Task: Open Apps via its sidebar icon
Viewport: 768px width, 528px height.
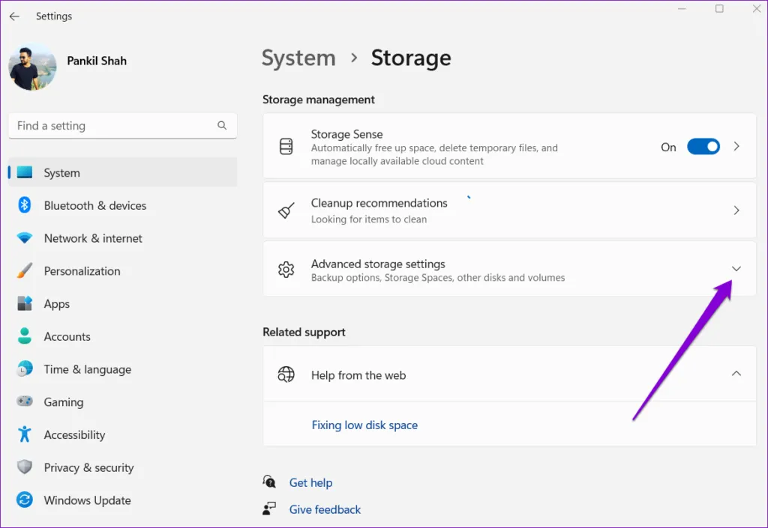Action: pos(25,303)
